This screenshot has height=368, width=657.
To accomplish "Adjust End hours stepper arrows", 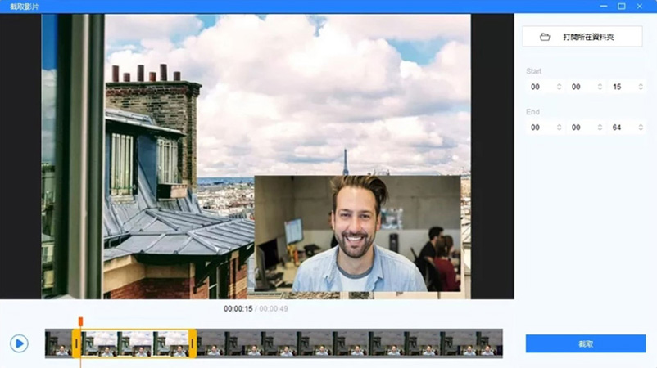I will coord(559,128).
